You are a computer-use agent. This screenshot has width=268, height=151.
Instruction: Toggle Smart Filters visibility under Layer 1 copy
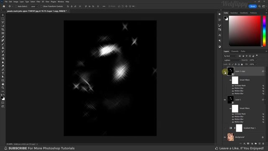point(230,80)
